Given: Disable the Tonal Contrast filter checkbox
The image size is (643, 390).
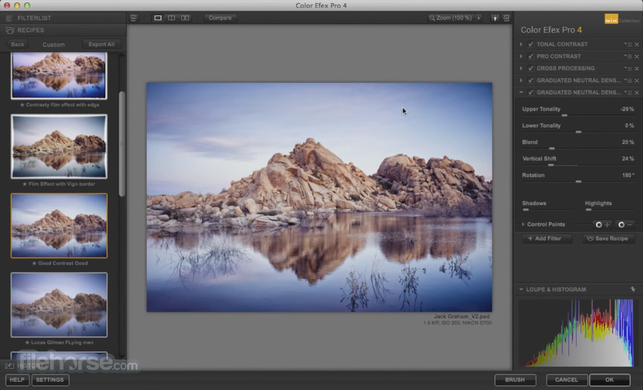Looking at the screenshot, I should coord(531,45).
